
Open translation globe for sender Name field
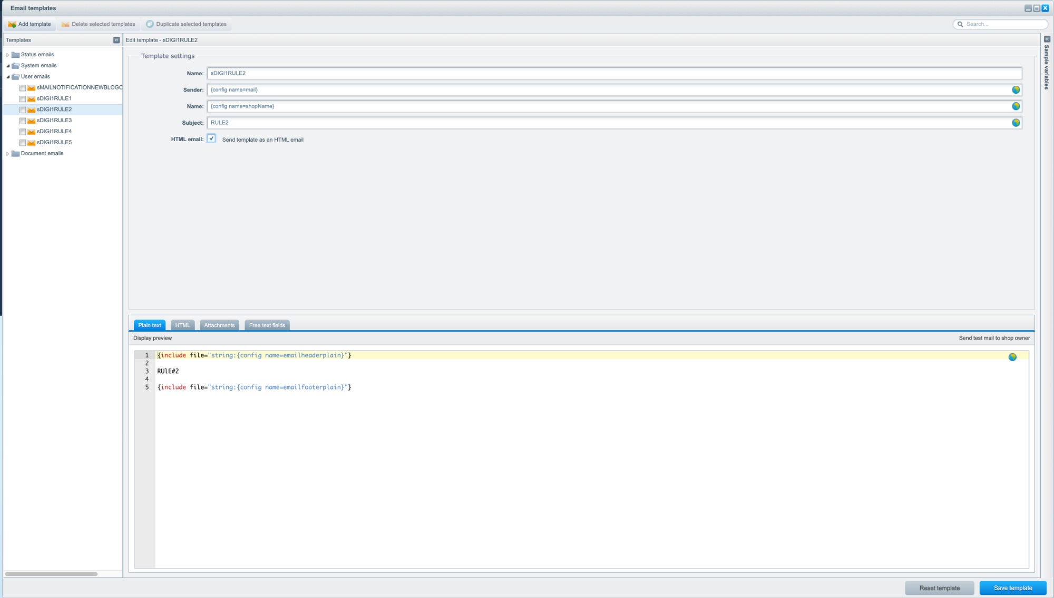pyautogui.click(x=1016, y=106)
